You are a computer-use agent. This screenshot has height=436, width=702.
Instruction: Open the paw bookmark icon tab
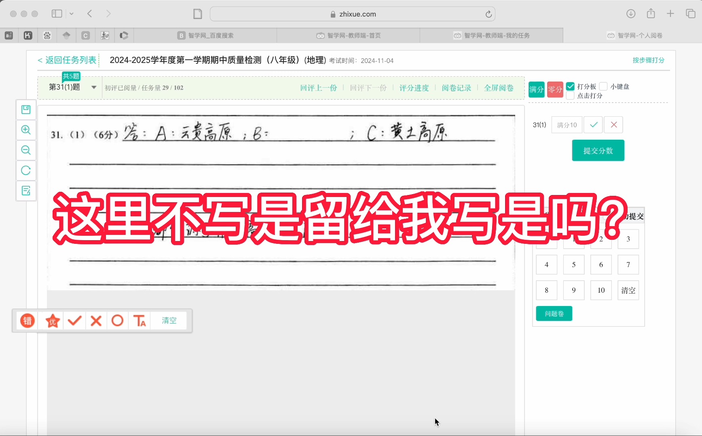pyautogui.click(x=47, y=36)
